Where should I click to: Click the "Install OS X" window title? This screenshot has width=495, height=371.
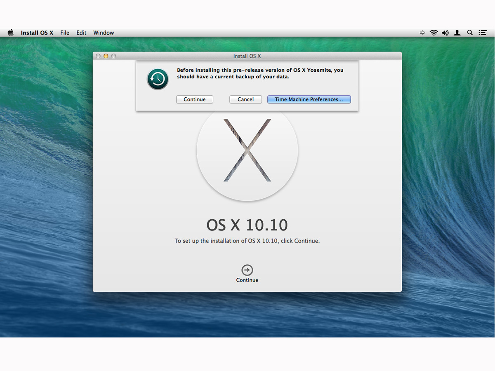click(x=247, y=56)
